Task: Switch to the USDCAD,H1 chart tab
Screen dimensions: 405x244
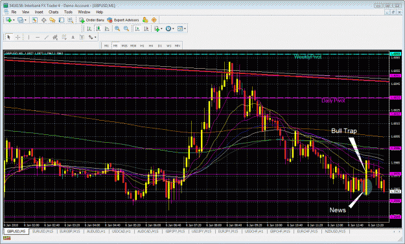Action: click(121, 231)
